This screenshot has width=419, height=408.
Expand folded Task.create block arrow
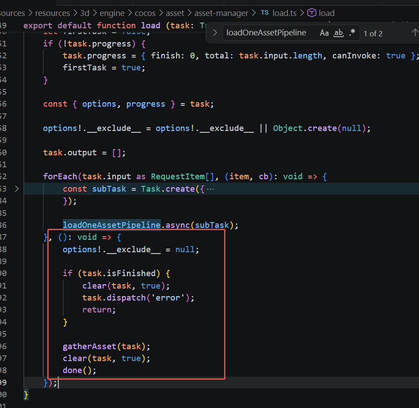pos(16,189)
